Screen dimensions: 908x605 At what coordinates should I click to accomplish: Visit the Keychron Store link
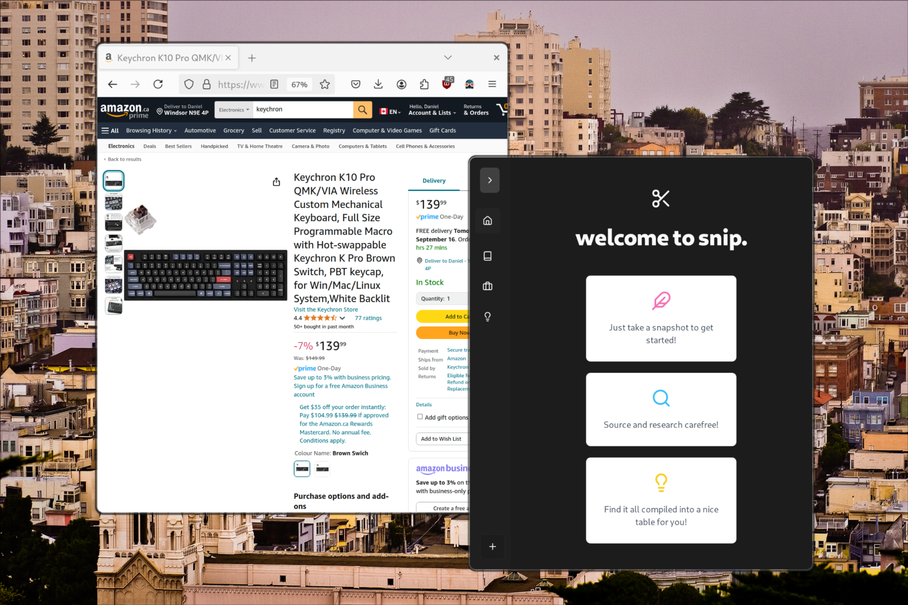tap(325, 309)
